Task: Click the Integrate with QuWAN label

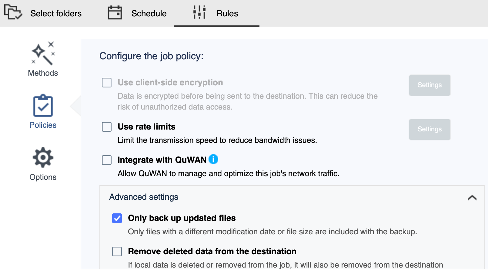Action: tap(162, 160)
